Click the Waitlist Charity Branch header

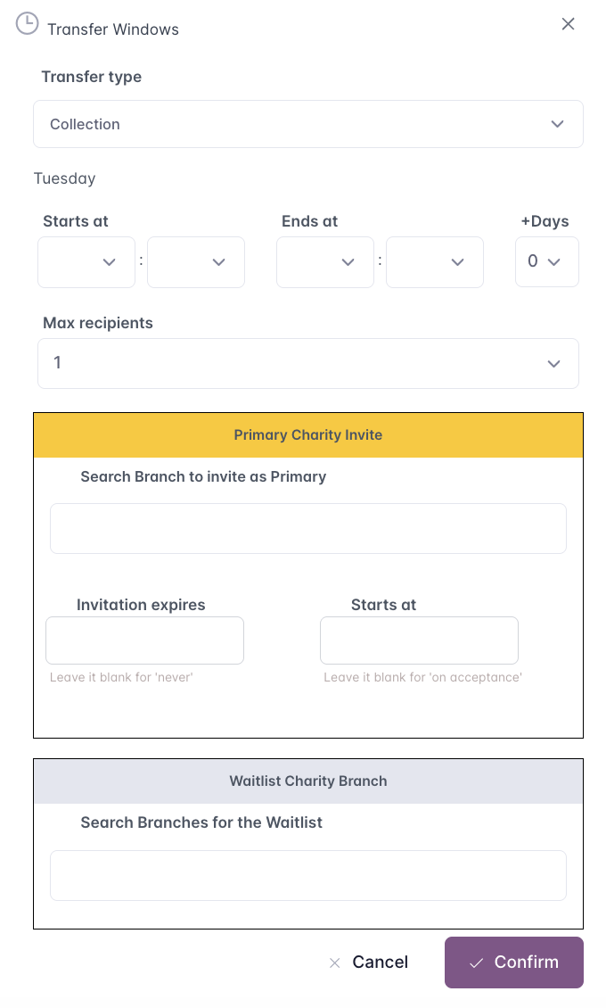click(x=308, y=781)
